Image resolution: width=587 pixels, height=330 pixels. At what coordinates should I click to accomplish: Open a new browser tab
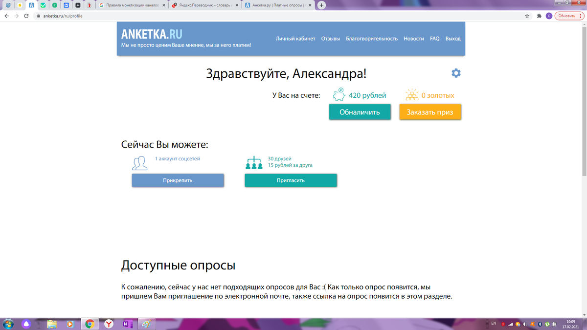321,5
